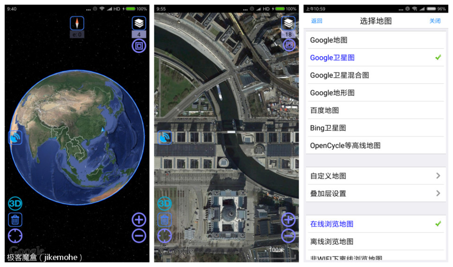Tap zoom level 18 indicator
Screen dimensions: 453x267
pos(288,34)
